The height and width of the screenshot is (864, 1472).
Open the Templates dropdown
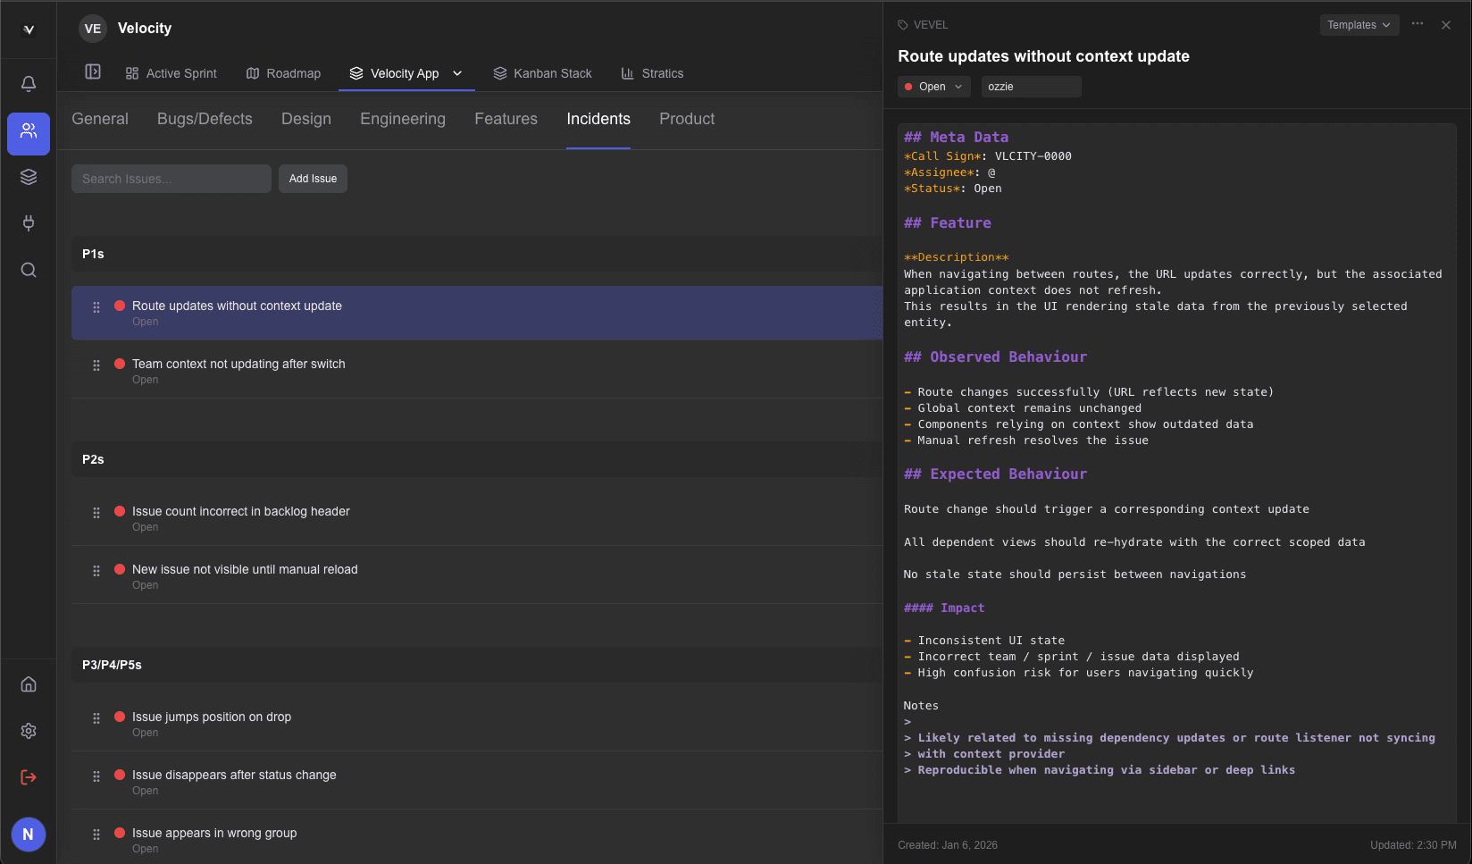point(1359,24)
